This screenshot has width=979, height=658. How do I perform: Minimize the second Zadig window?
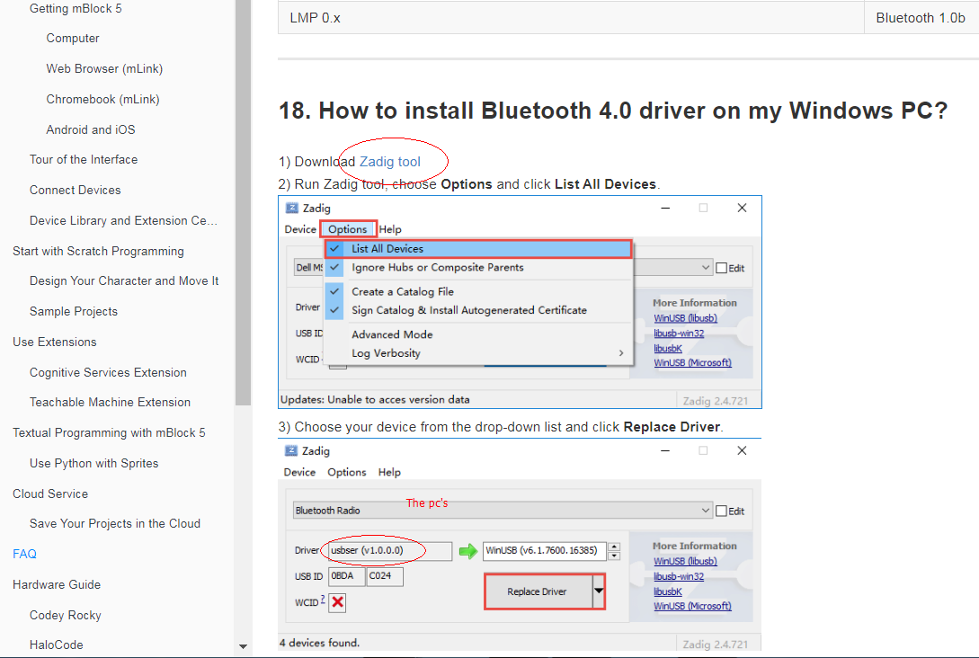coord(665,450)
